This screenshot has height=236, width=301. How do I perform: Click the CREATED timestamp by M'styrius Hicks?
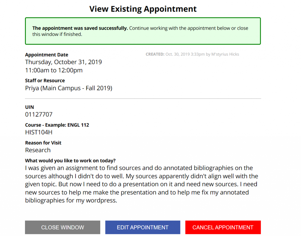[192, 54]
